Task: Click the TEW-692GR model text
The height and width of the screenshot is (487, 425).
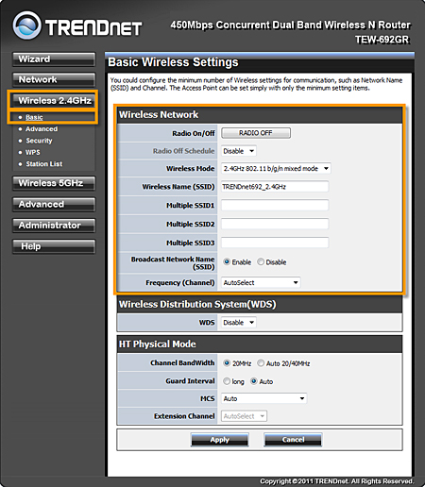Action: coord(382,40)
